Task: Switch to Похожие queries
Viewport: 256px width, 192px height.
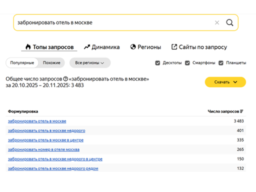Action: [52, 63]
